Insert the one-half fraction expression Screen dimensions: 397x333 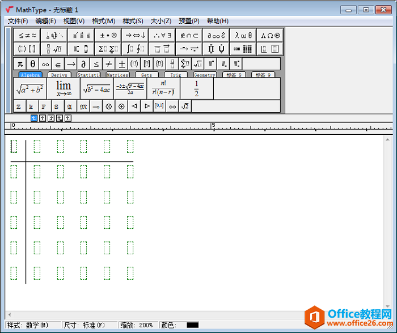[x=197, y=88]
